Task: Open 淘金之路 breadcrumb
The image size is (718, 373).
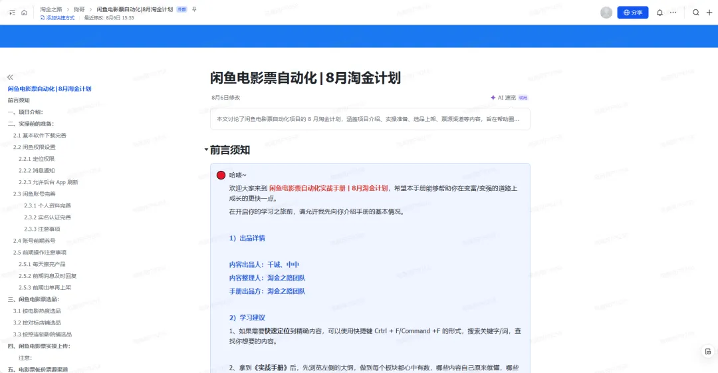Action: coord(51,9)
